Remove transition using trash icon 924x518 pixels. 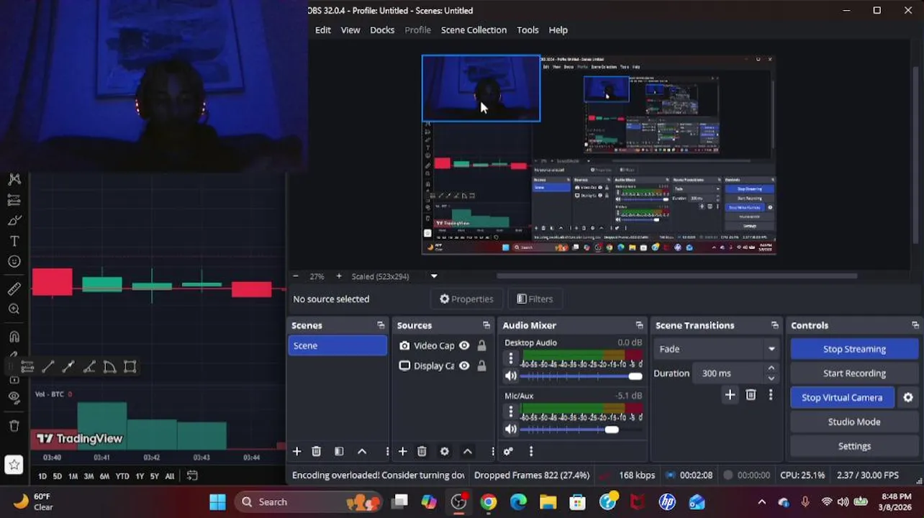751,394
